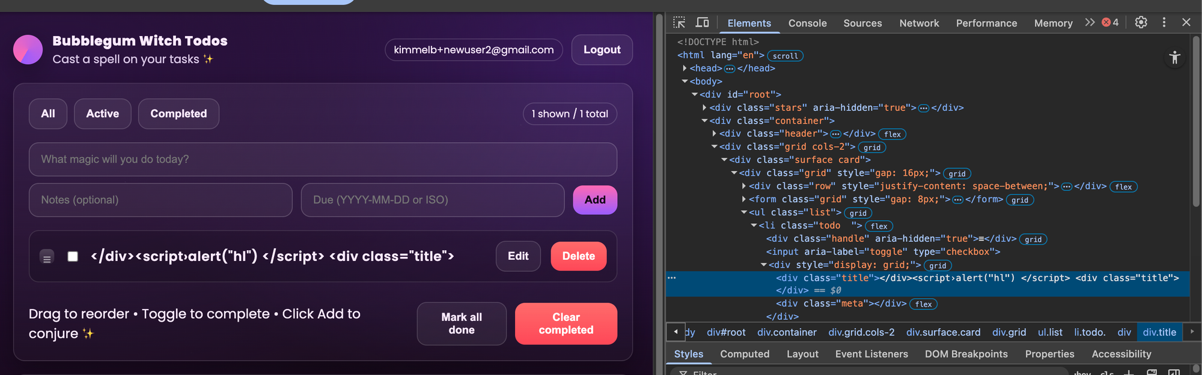The height and width of the screenshot is (375, 1202).
Task: Toggle the flex badge on the meta div
Action: click(924, 304)
